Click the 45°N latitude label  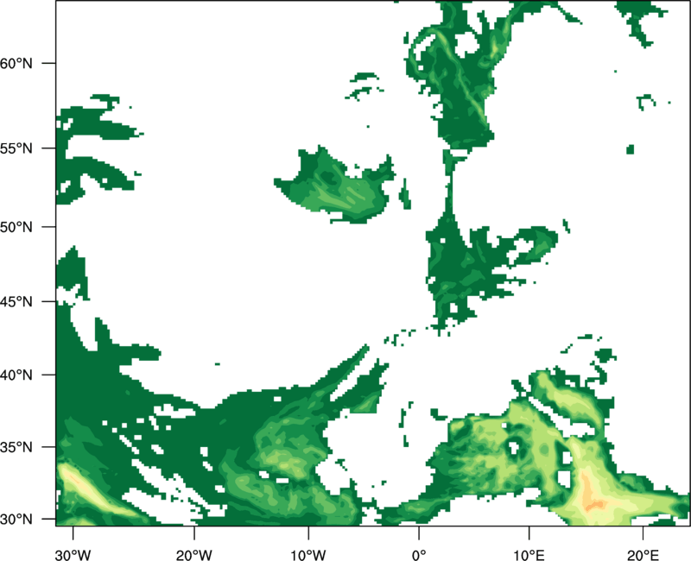click(16, 301)
